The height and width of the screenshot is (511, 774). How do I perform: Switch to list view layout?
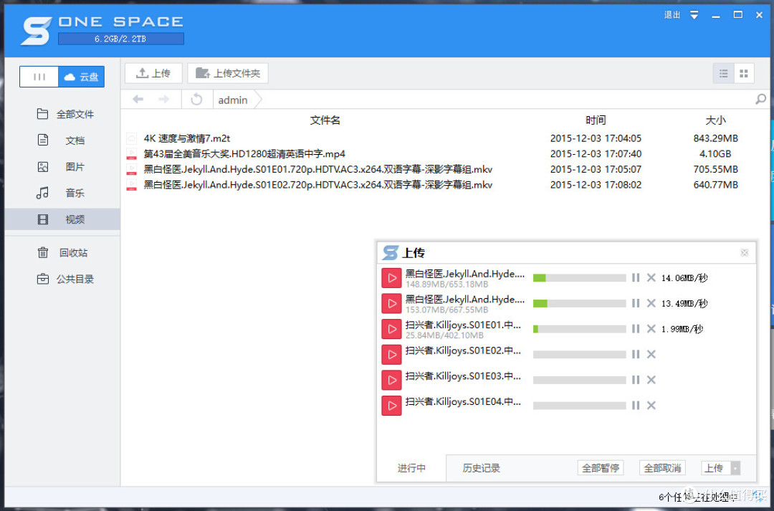724,74
